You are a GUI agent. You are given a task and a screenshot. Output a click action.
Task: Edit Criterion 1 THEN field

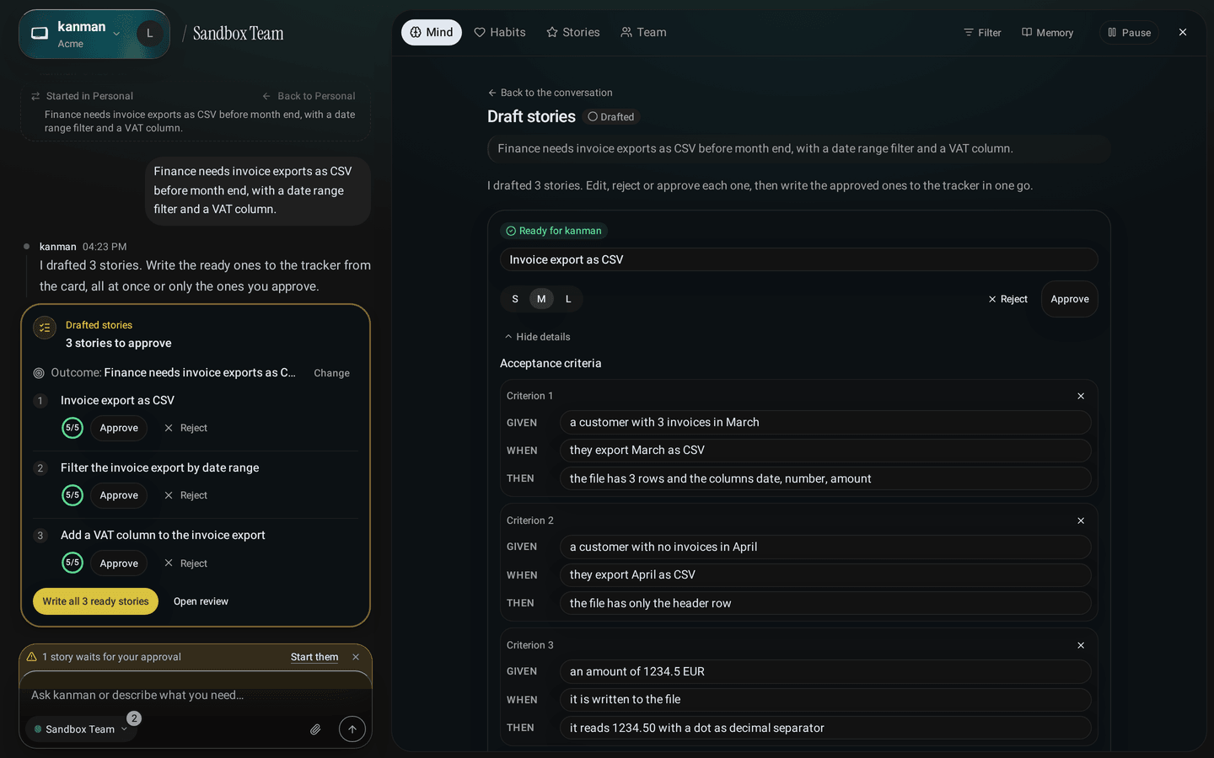825,478
